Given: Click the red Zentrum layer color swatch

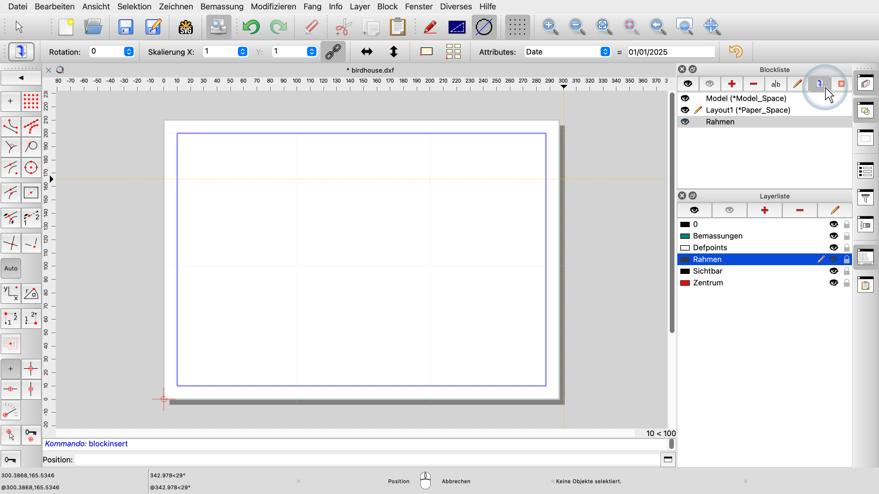Looking at the screenshot, I should pyautogui.click(x=684, y=283).
